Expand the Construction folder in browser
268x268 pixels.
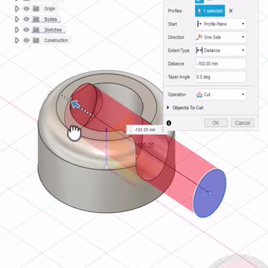[x=17, y=40]
